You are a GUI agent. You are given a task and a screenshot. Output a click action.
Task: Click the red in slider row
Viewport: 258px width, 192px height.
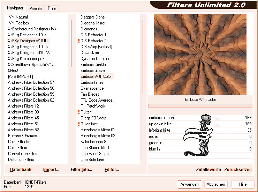200,136
